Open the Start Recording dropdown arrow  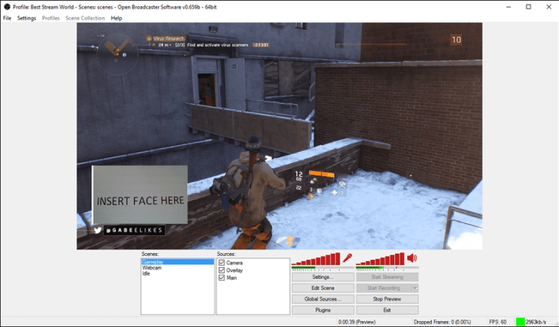[x=415, y=288]
